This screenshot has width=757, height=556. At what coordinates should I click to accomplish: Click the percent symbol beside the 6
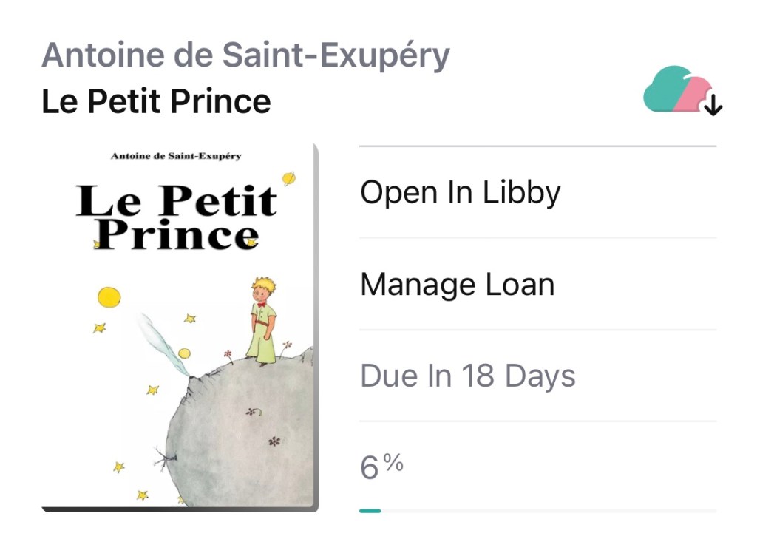[393, 463]
